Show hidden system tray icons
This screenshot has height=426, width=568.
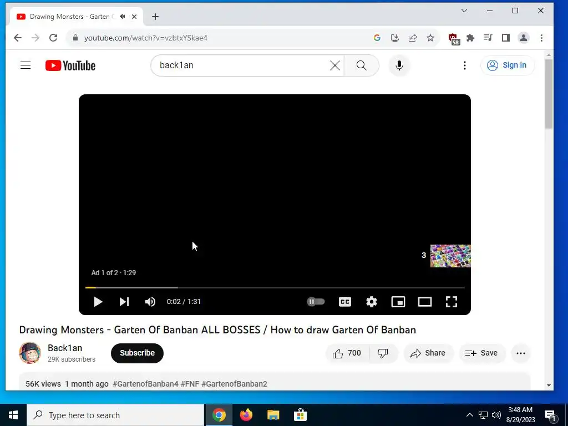[469, 415]
